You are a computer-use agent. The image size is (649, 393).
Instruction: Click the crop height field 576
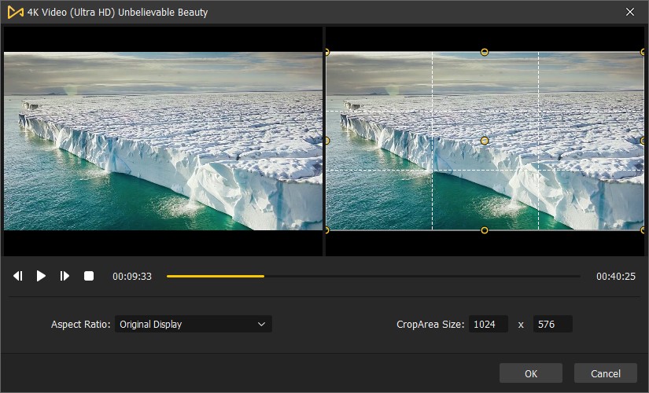(552, 324)
